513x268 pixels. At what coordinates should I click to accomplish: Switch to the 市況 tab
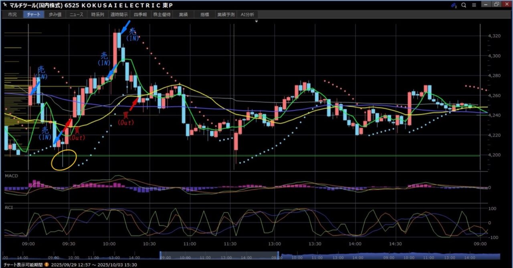pos(12,14)
